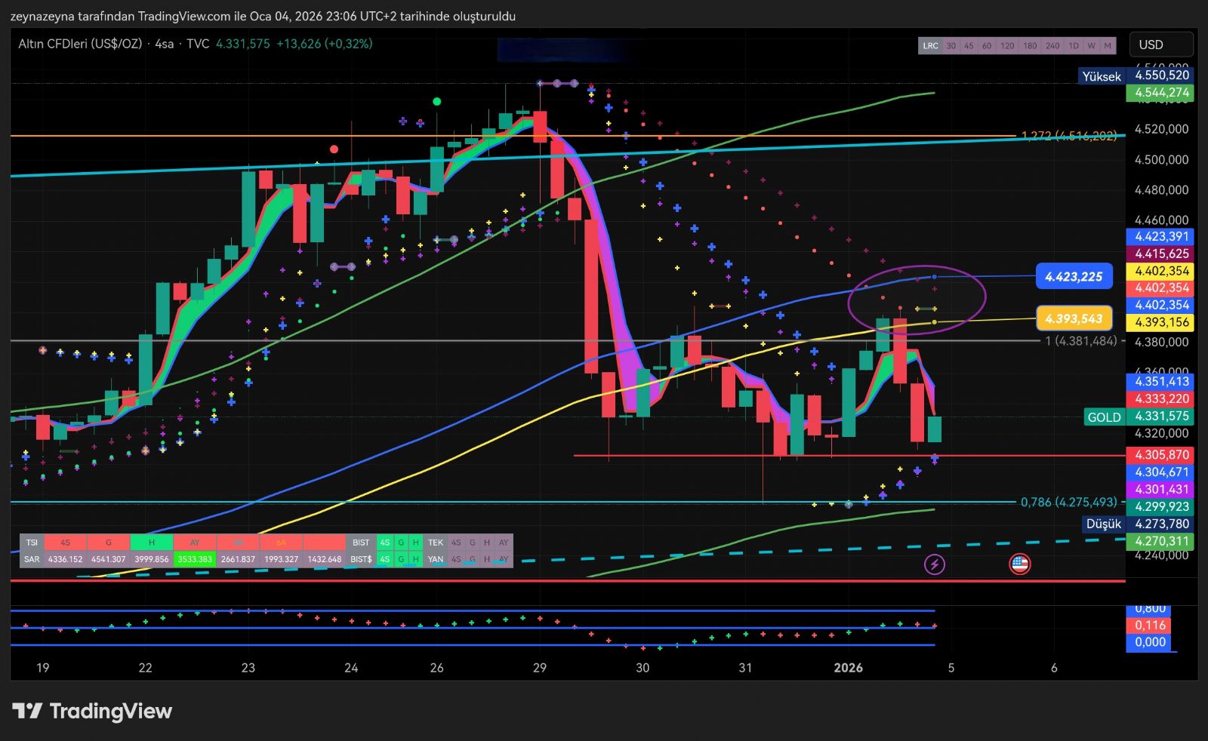1208x741 pixels.
Task: Click the green H cell in TSI row
Action: (x=151, y=543)
